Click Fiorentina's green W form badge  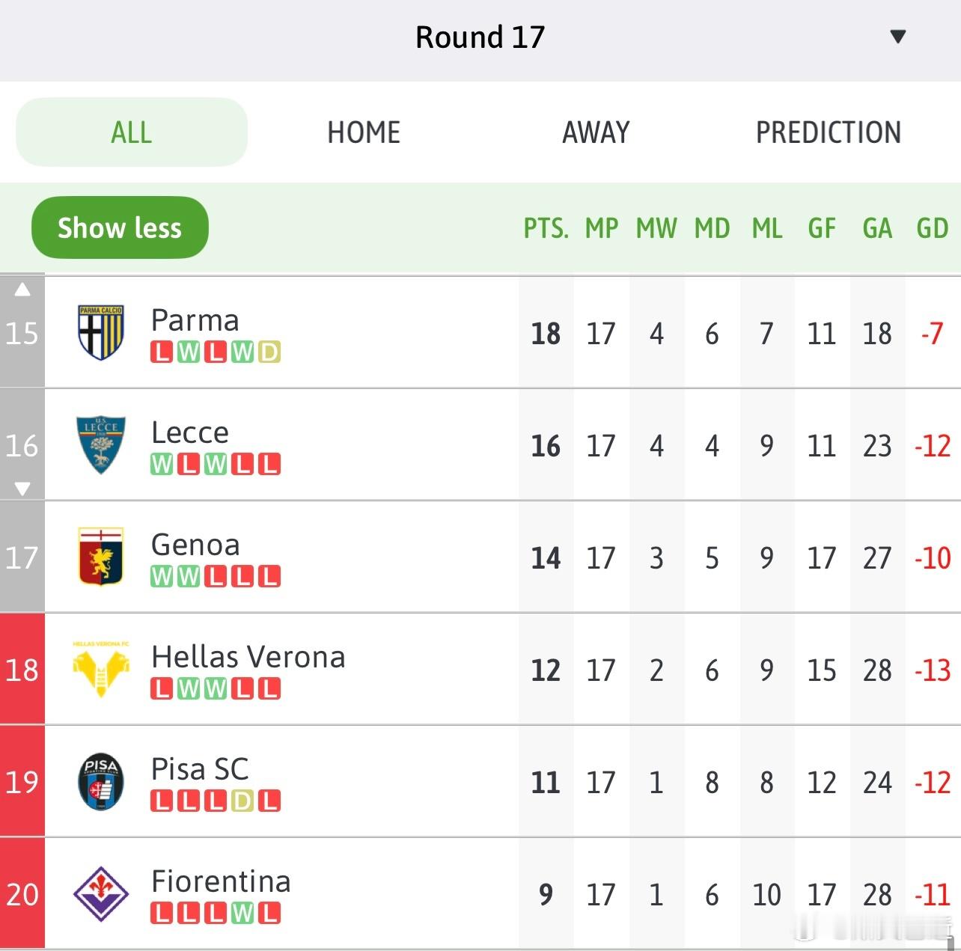point(242,914)
